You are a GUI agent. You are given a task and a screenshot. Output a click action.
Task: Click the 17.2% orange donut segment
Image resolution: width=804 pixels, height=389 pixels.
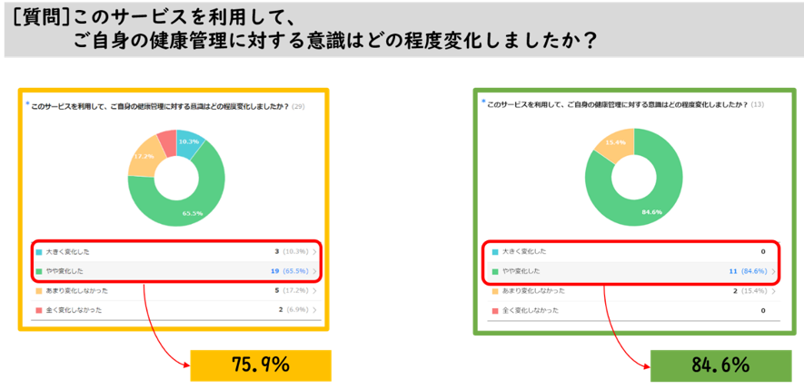[x=143, y=156]
